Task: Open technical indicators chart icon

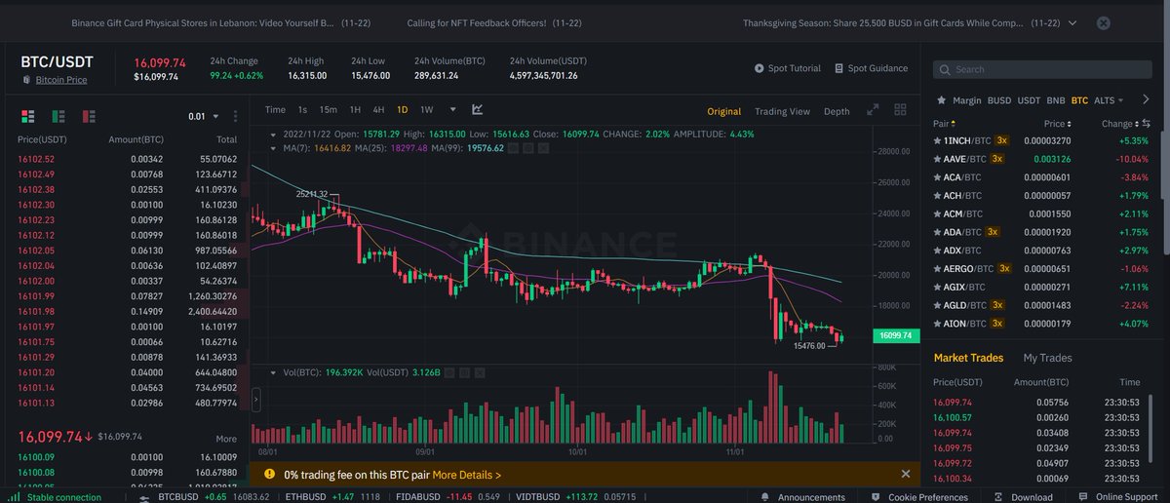Action: [477, 110]
